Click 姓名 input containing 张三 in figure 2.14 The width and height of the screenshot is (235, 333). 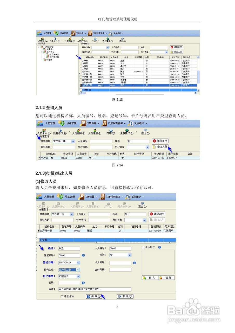(138, 141)
